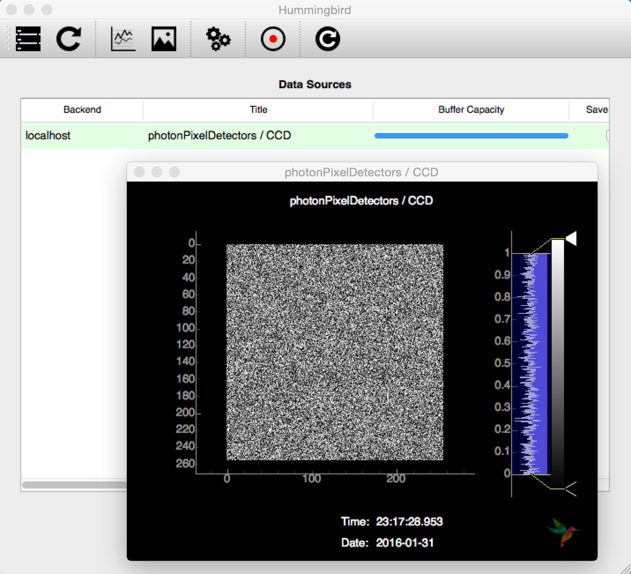Viewport: 631px width, 574px height.
Task: Click the upper white colorbar level tick
Action: pyautogui.click(x=571, y=239)
